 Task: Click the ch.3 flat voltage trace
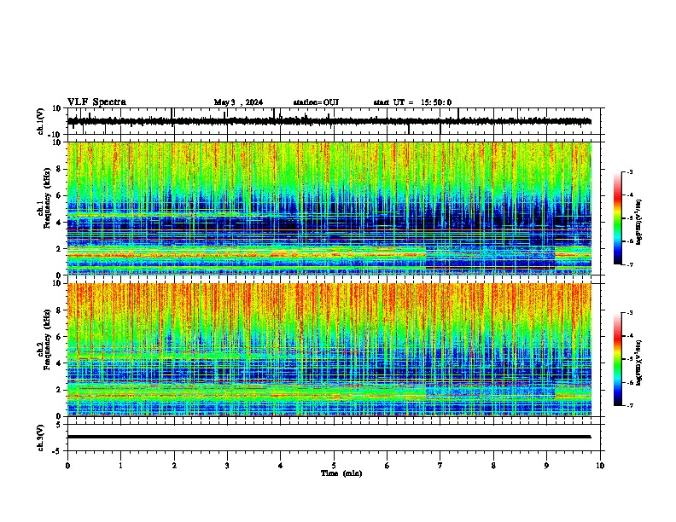pyautogui.click(x=329, y=437)
